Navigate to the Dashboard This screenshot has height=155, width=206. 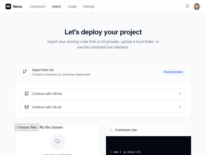coord(37,6)
